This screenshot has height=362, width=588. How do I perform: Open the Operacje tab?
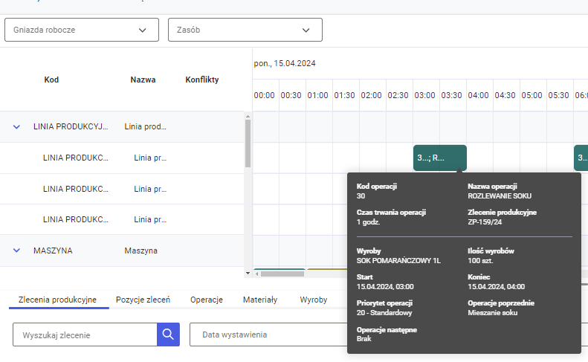207,300
